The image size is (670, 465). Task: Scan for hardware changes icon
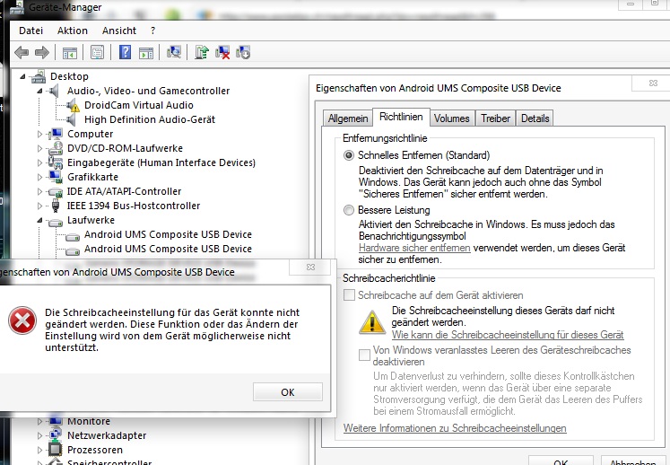pos(174,52)
